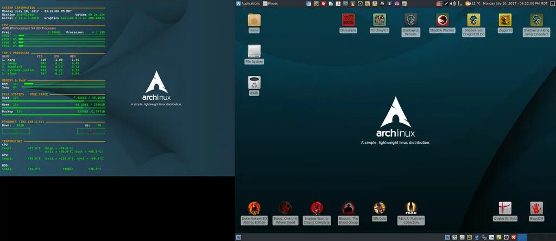Click the CPU1 usage bar in Conky

(x=62, y=35)
